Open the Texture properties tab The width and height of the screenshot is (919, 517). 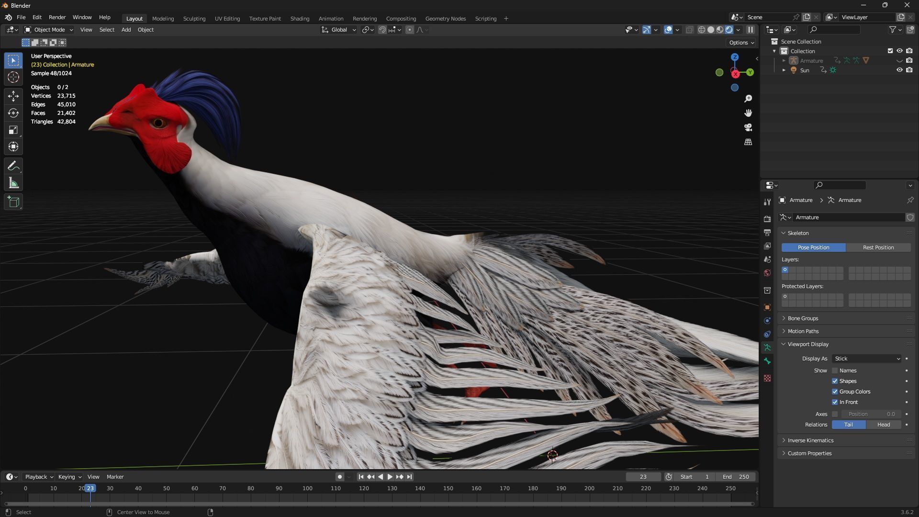coord(767,378)
